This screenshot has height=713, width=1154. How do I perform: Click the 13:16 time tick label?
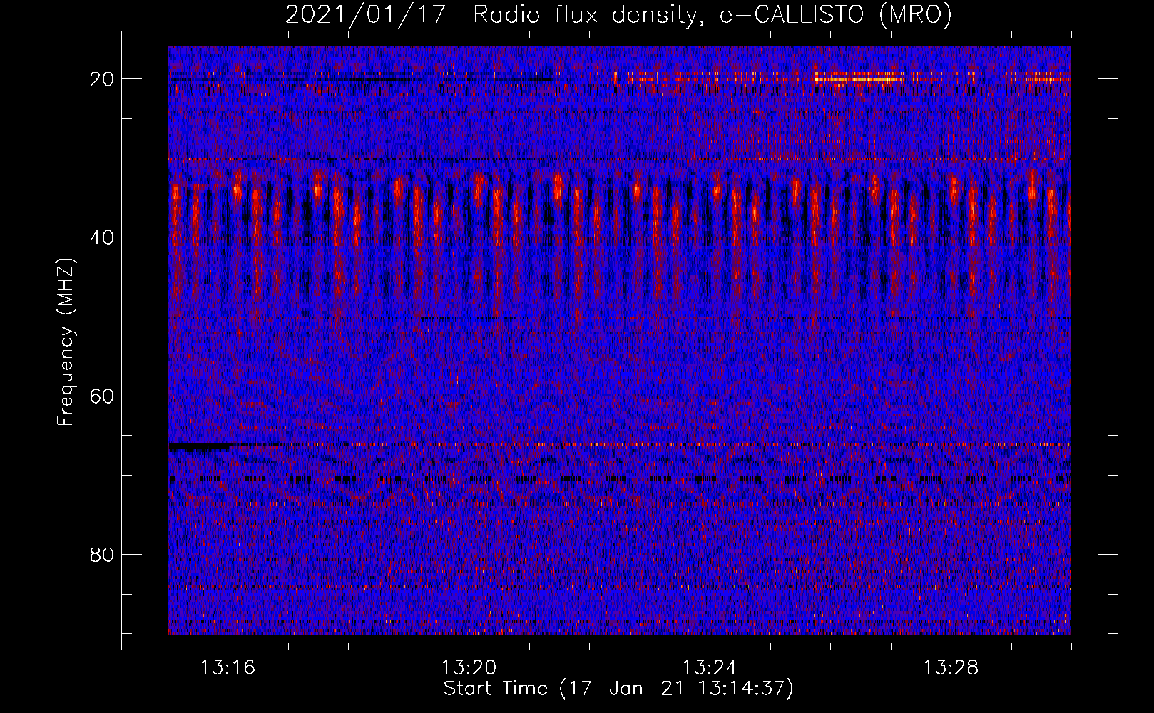point(228,668)
